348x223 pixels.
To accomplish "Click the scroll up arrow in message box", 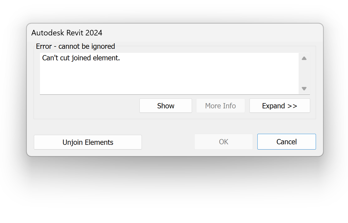I will [304, 59].
